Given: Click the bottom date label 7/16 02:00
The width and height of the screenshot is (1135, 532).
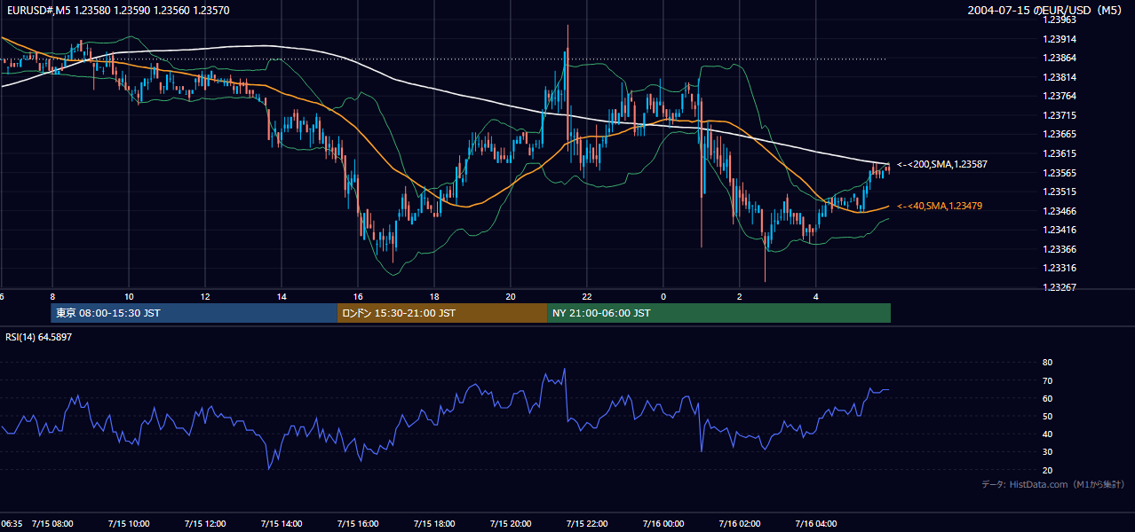Looking at the screenshot, I should pos(739,523).
